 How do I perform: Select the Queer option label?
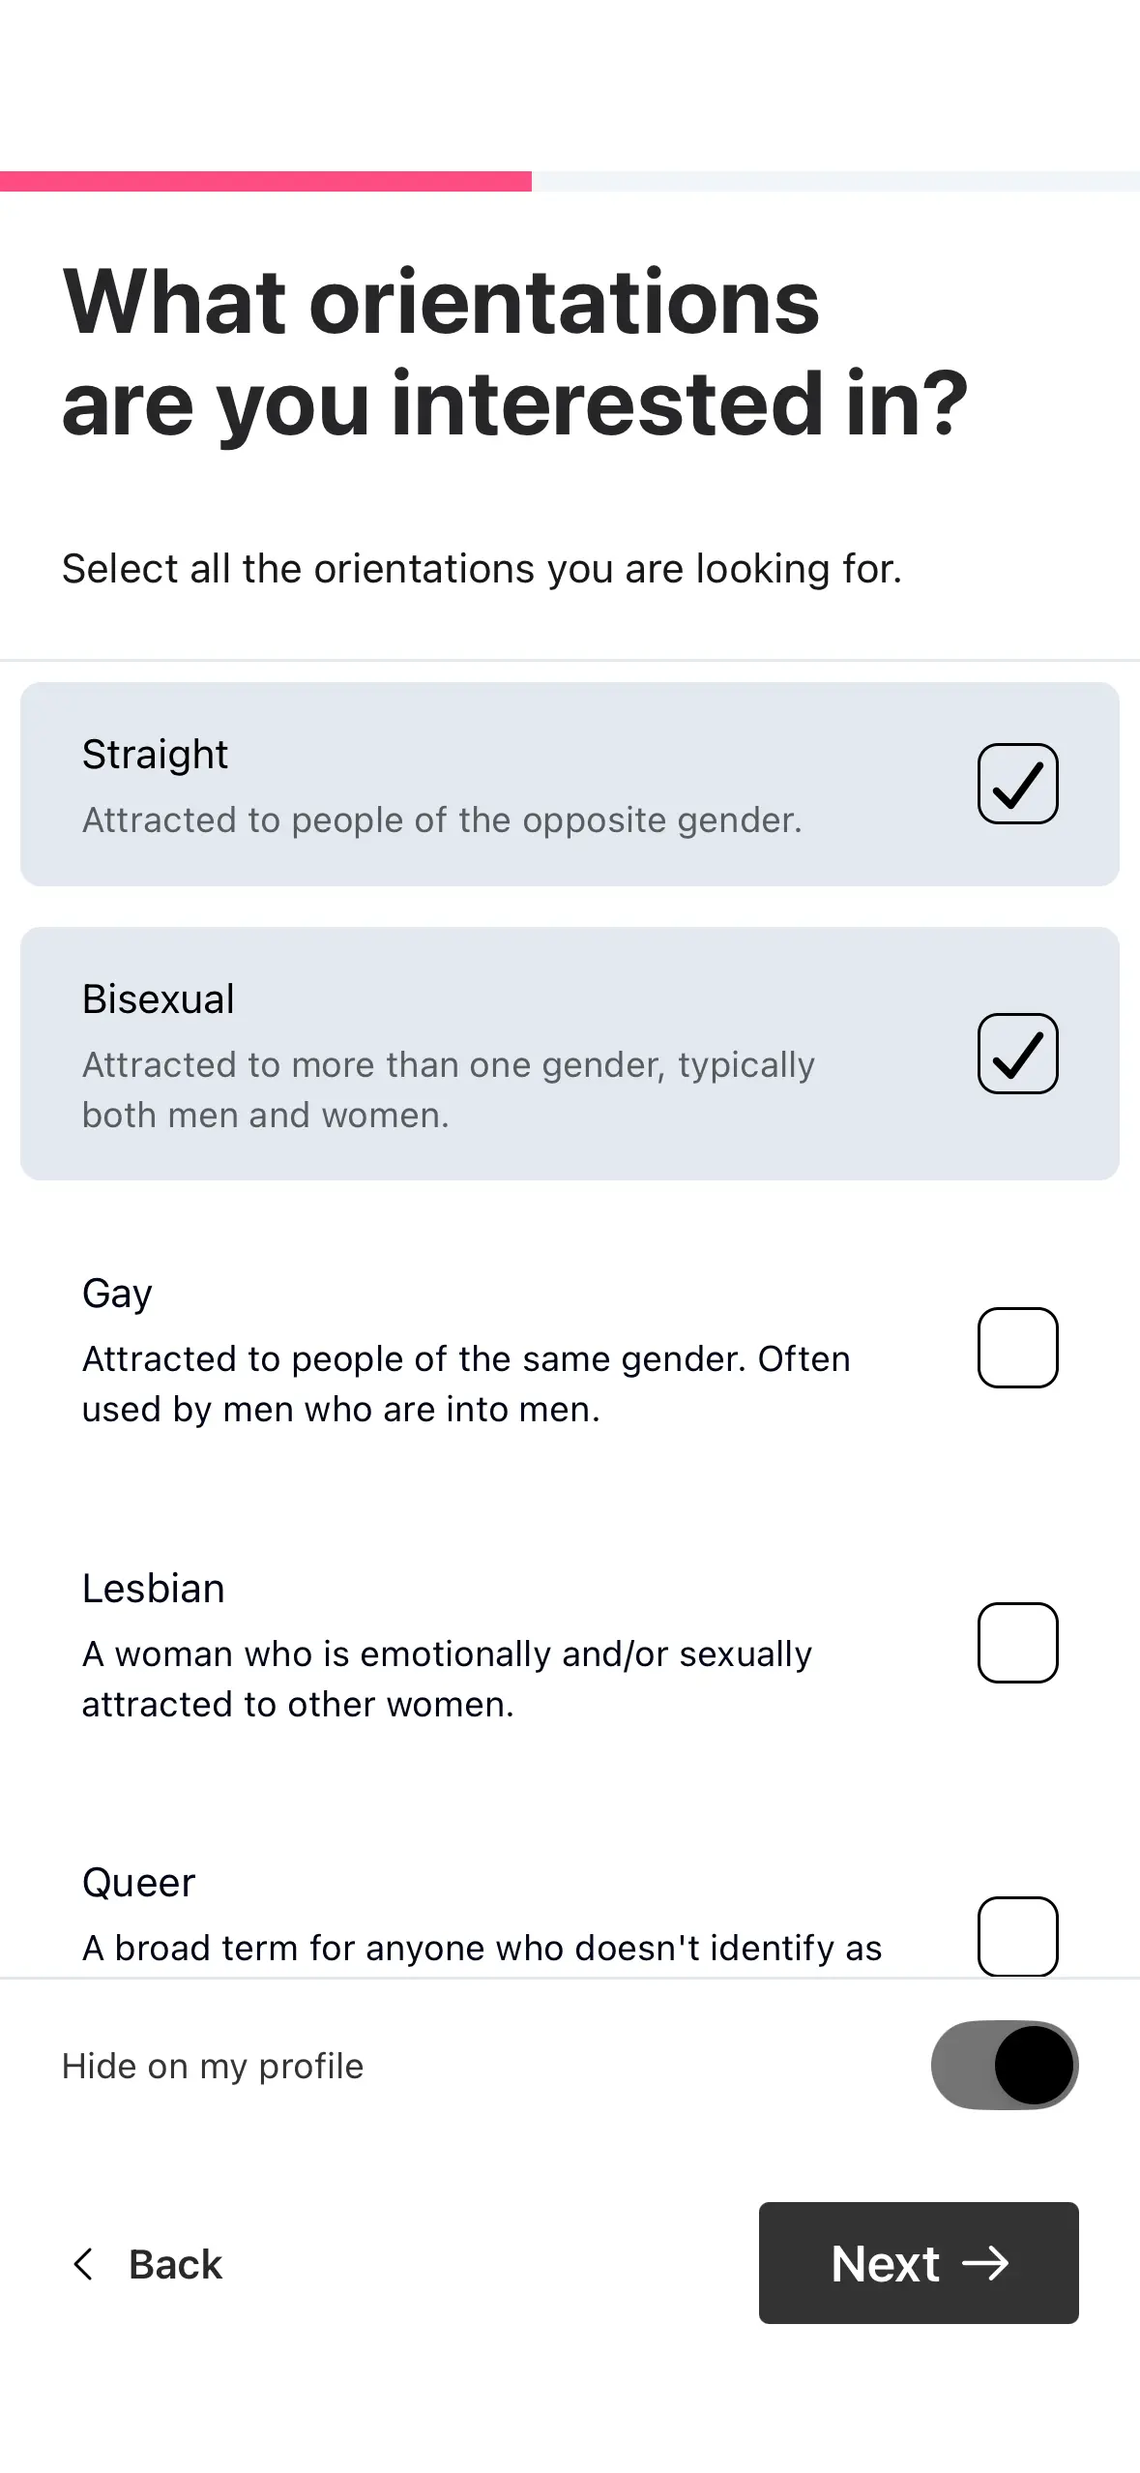click(x=138, y=1883)
